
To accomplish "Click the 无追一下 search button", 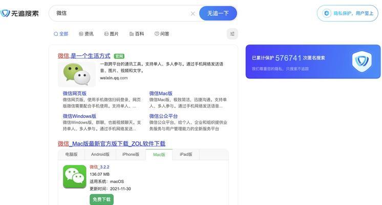I will [x=218, y=13].
